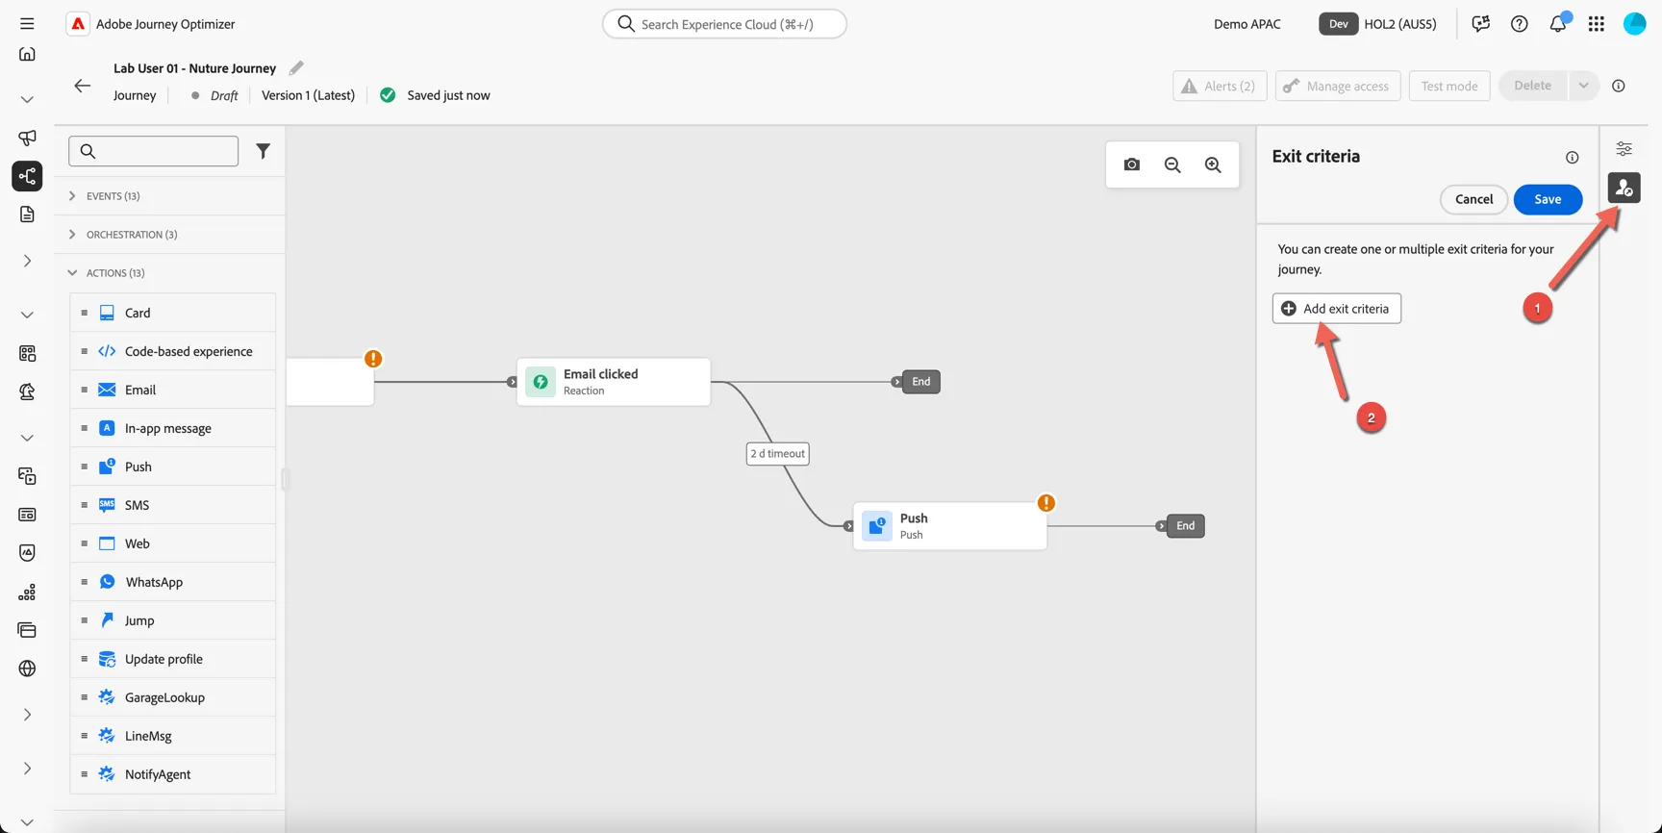
Task: Collapse the Actions (13) section
Action: (x=106, y=273)
